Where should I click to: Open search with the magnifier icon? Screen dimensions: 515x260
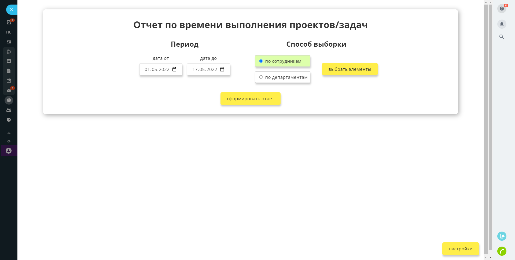tap(502, 37)
